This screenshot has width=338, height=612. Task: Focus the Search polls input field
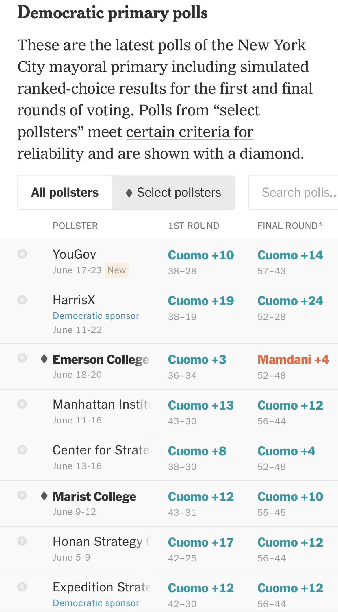pos(293,193)
